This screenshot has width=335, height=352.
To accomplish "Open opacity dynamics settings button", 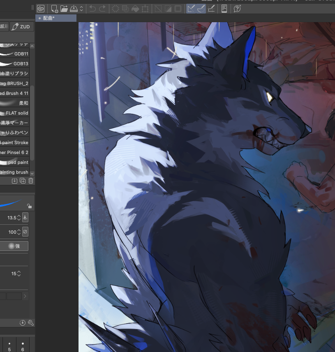I will [x=25, y=232].
